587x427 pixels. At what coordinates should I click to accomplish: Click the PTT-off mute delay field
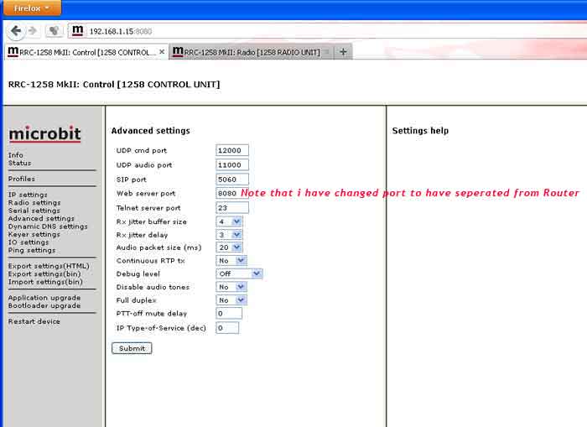coord(229,314)
